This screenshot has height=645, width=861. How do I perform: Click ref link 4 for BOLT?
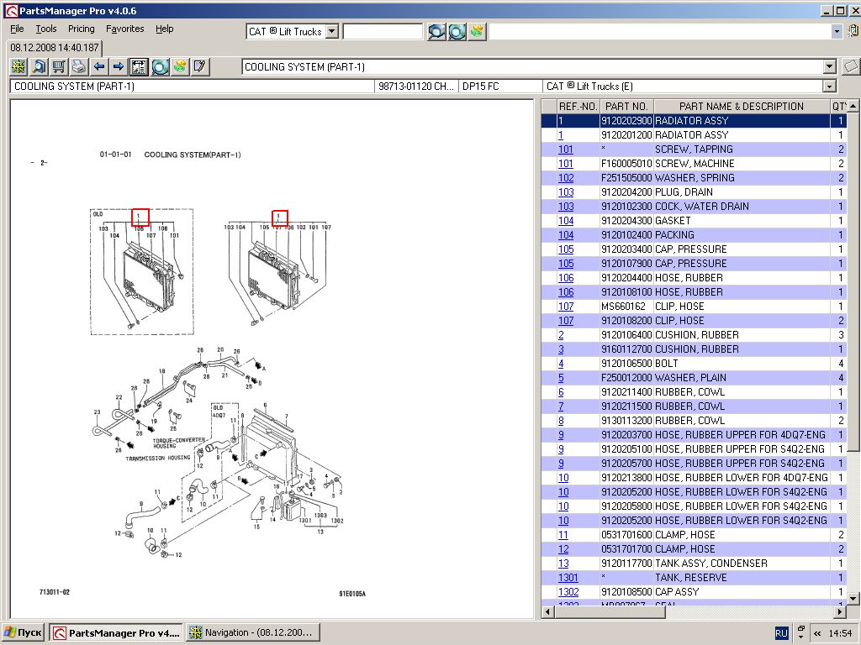click(561, 364)
